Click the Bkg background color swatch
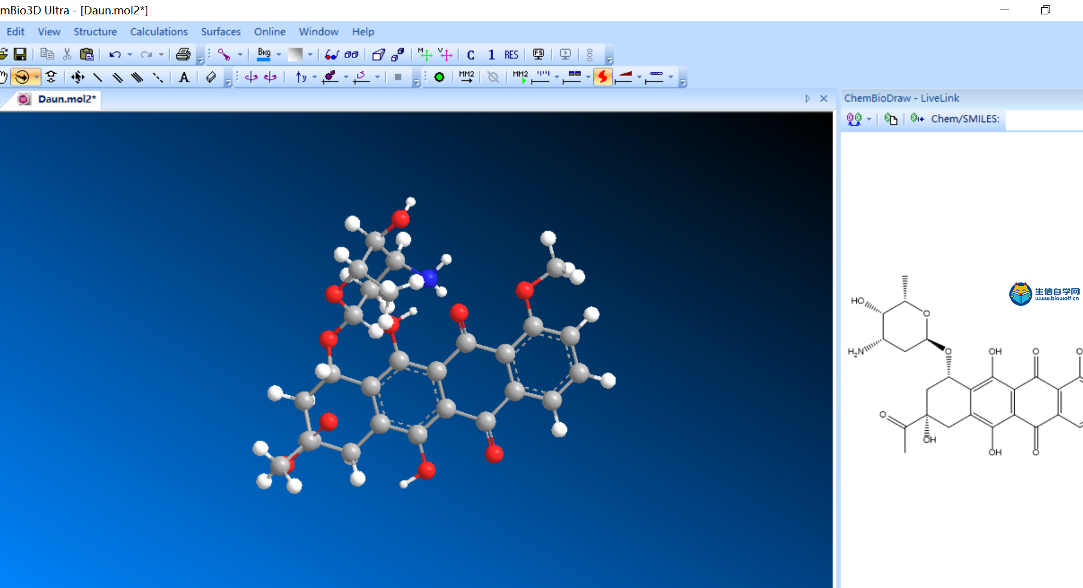Screen dimensions: 1083x588 pyautogui.click(x=264, y=54)
